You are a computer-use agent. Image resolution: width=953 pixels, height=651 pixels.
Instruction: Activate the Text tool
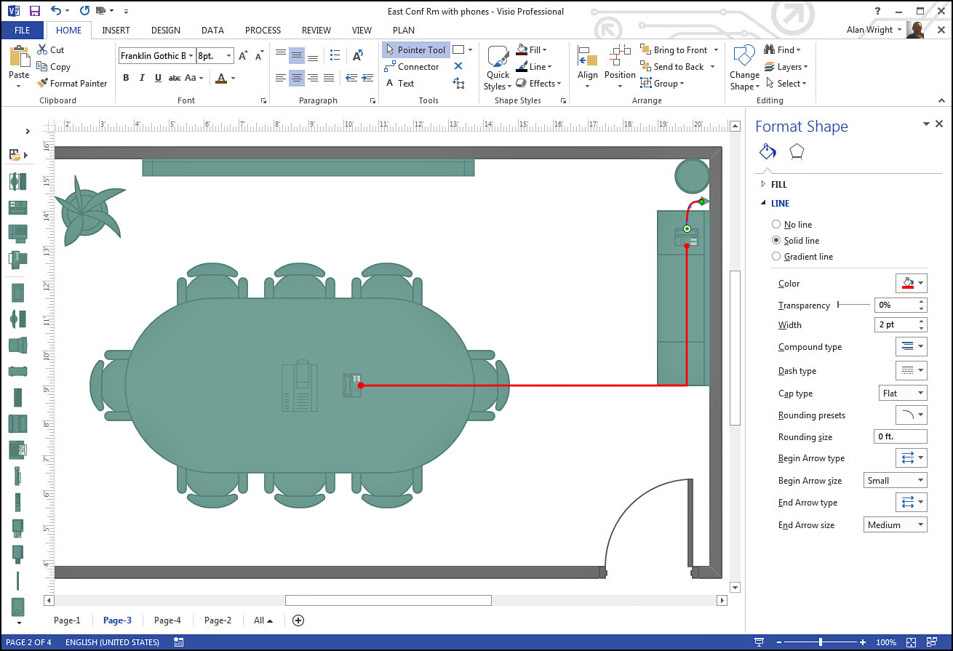pos(399,83)
